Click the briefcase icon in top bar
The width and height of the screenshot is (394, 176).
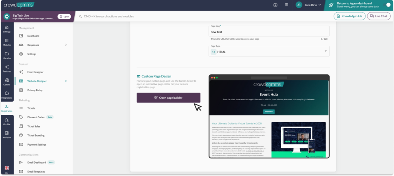tap(275, 5)
